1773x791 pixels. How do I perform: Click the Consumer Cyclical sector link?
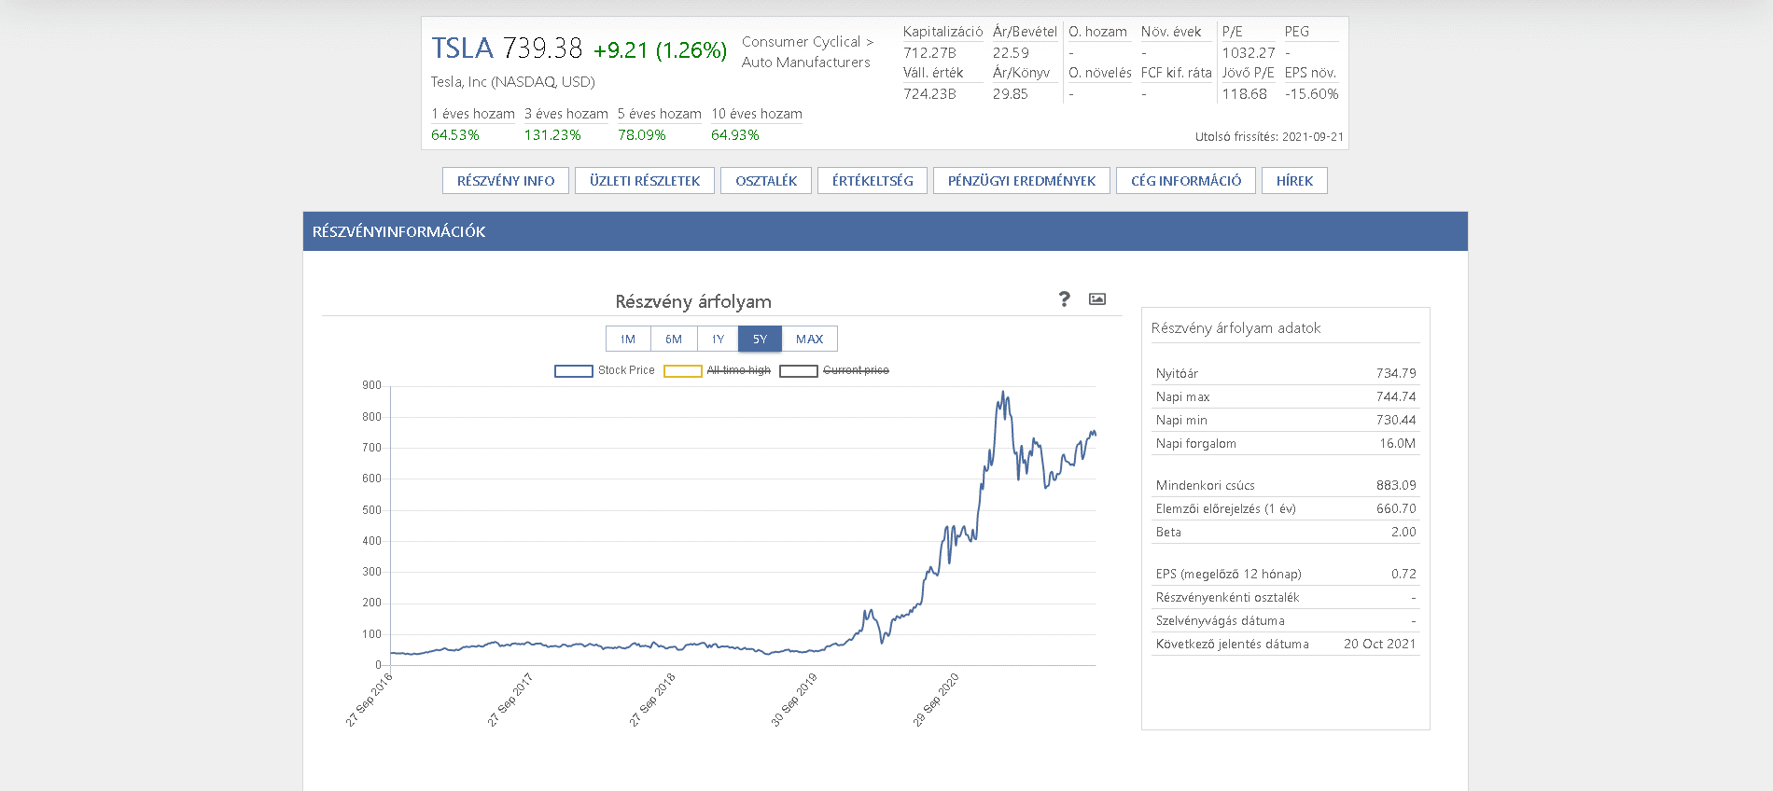click(x=801, y=42)
